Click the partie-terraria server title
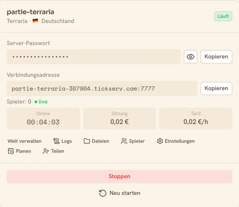239x207 pixels. tap(31, 12)
